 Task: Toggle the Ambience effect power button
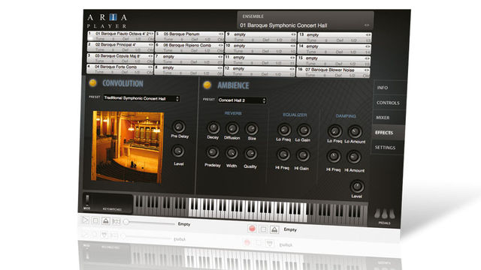207,85
